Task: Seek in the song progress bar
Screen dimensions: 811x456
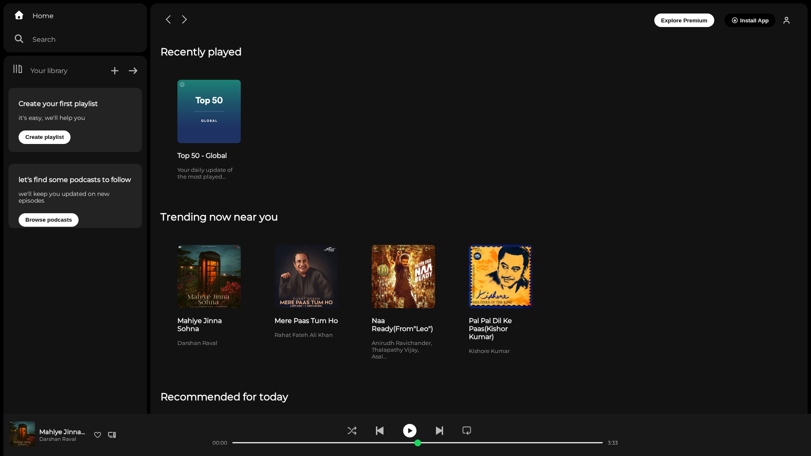Action: point(417,443)
